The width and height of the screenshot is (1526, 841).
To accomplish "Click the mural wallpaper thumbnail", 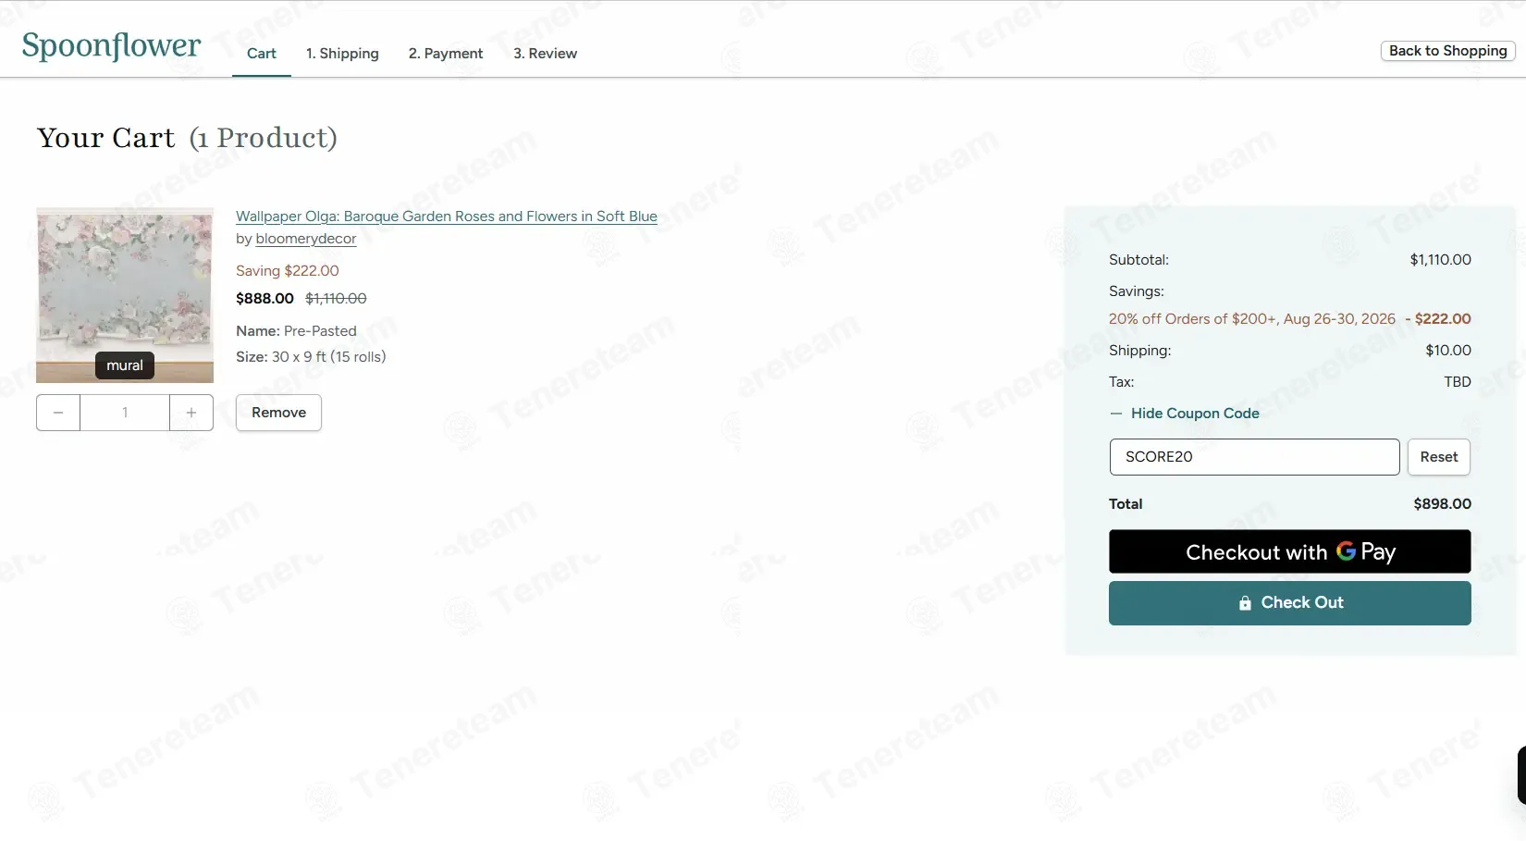I will pyautogui.click(x=125, y=295).
